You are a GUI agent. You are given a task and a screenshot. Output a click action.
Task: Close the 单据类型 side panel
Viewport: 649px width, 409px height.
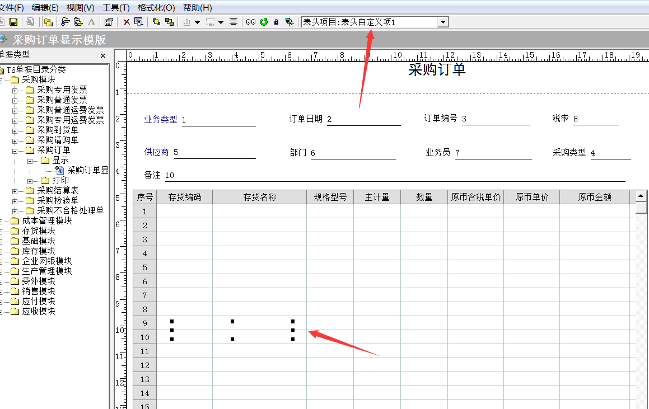click(103, 55)
